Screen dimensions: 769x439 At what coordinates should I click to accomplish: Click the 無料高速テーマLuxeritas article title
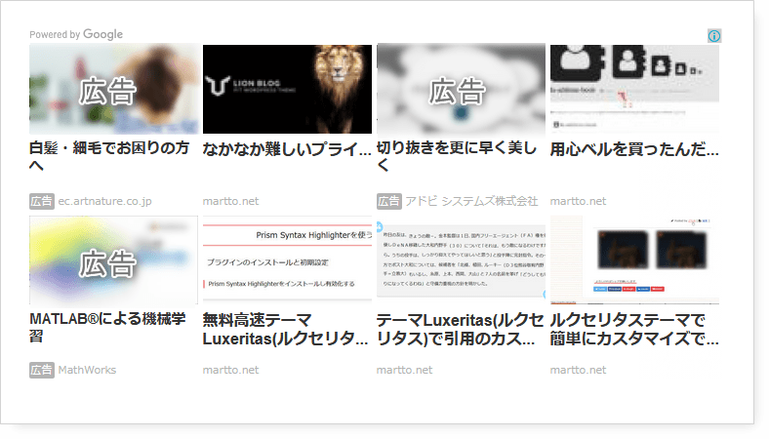pyautogui.click(x=287, y=329)
